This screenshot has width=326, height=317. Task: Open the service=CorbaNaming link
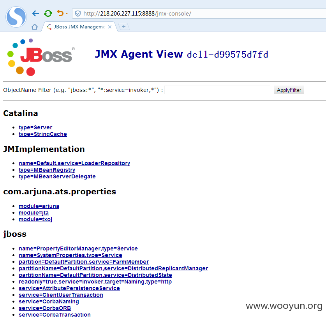point(49,302)
